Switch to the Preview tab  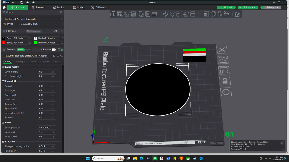(x=38, y=8)
